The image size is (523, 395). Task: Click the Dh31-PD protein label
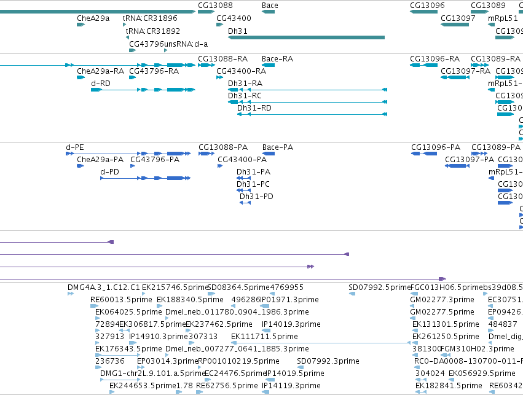click(256, 197)
